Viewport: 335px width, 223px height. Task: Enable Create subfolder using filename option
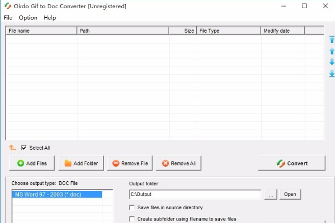132,219
